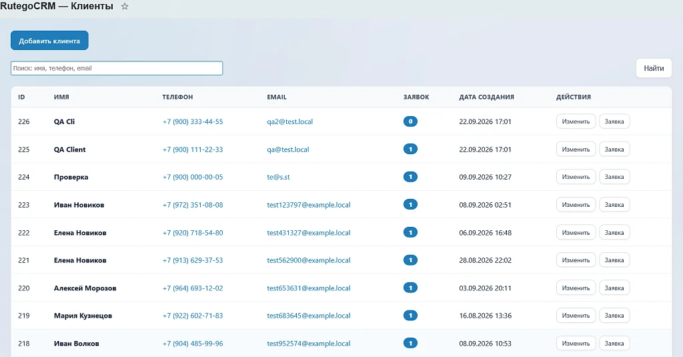Open phone link +7 (972) 351-08-08

tap(193, 205)
